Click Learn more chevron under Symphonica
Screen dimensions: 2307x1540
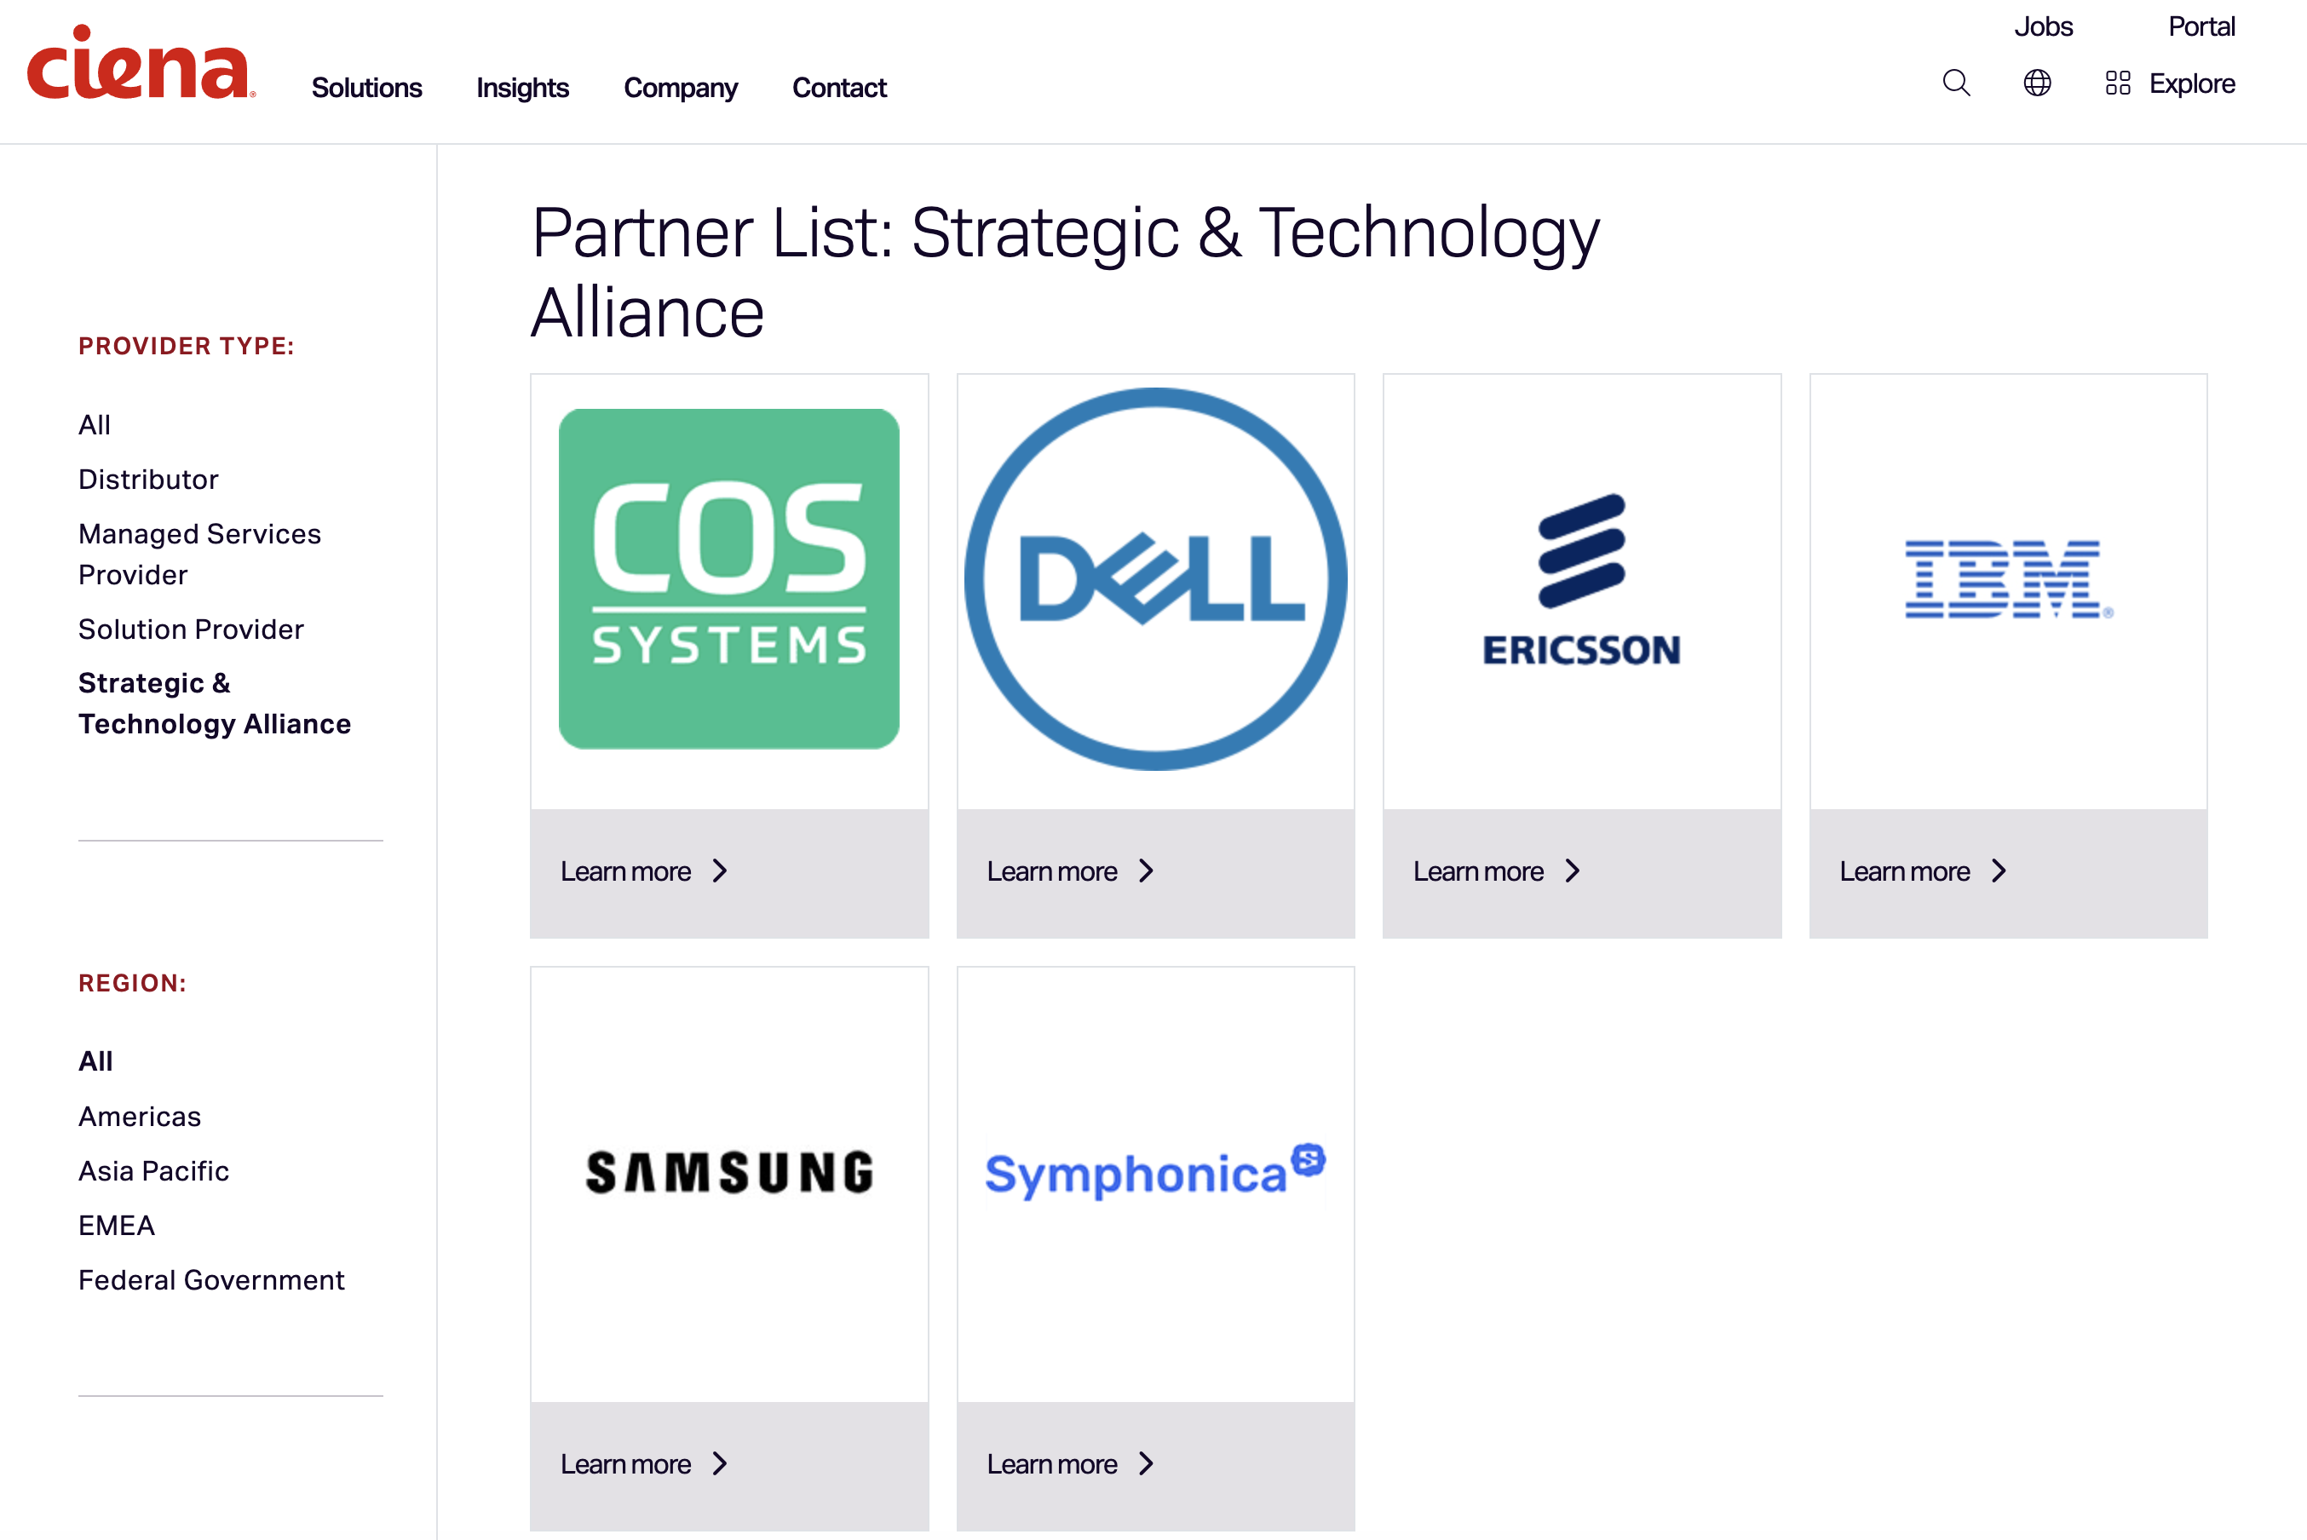pyautogui.click(x=1146, y=1464)
